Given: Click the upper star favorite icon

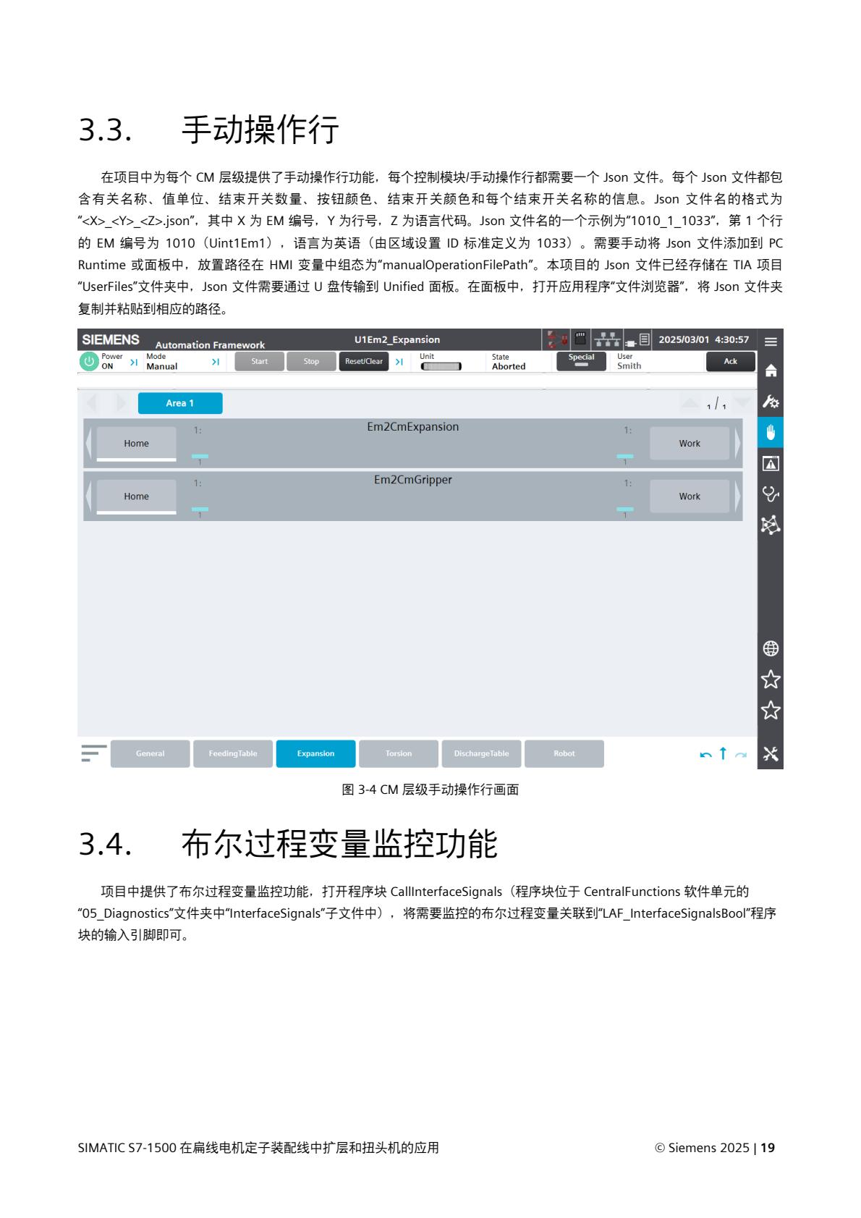Looking at the screenshot, I should pyautogui.click(x=771, y=680).
